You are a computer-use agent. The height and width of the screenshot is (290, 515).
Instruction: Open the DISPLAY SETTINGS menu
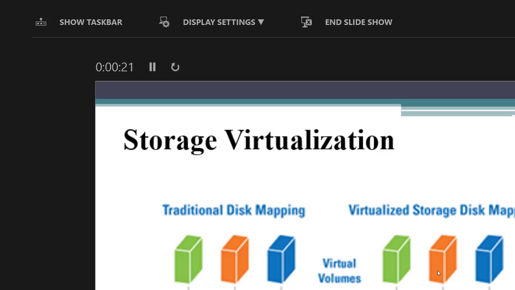click(219, 22)
